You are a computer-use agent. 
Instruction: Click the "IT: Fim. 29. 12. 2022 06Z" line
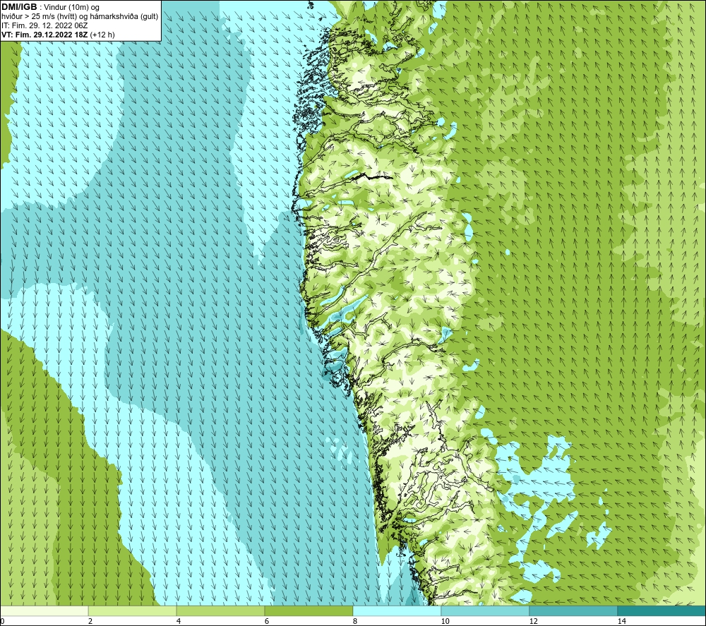pyautogui.click(x=44, y=25)
